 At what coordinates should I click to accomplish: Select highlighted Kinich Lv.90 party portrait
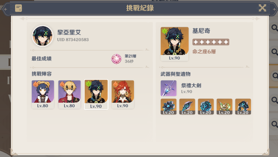click(96, 95)
